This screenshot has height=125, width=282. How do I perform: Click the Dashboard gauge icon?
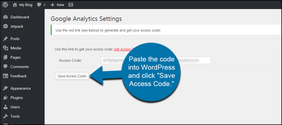pyautogui.click(x=5, y=17)
